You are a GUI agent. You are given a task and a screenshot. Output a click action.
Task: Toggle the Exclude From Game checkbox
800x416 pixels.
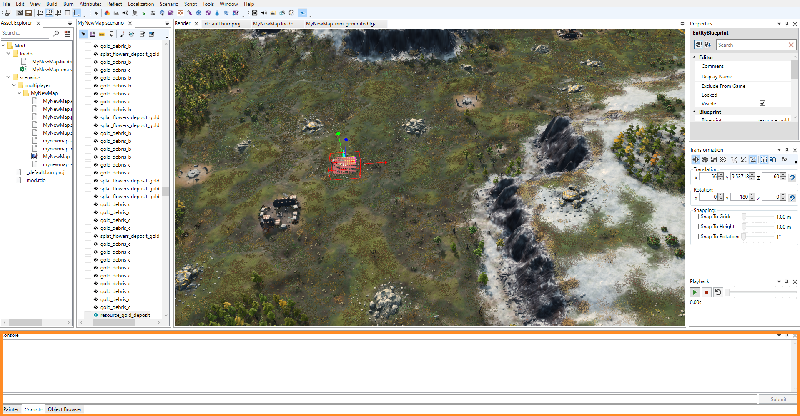coord(762,86)
